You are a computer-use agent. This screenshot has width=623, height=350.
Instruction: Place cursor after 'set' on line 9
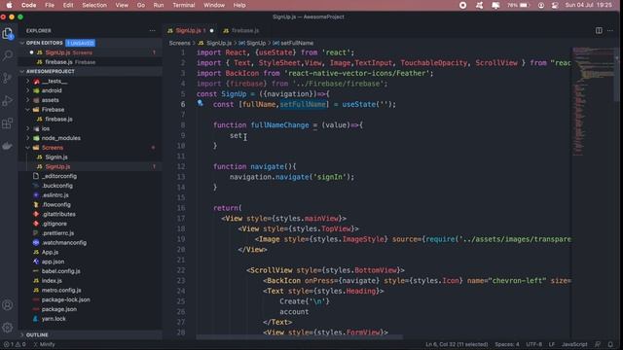click(x=242, y=135)
